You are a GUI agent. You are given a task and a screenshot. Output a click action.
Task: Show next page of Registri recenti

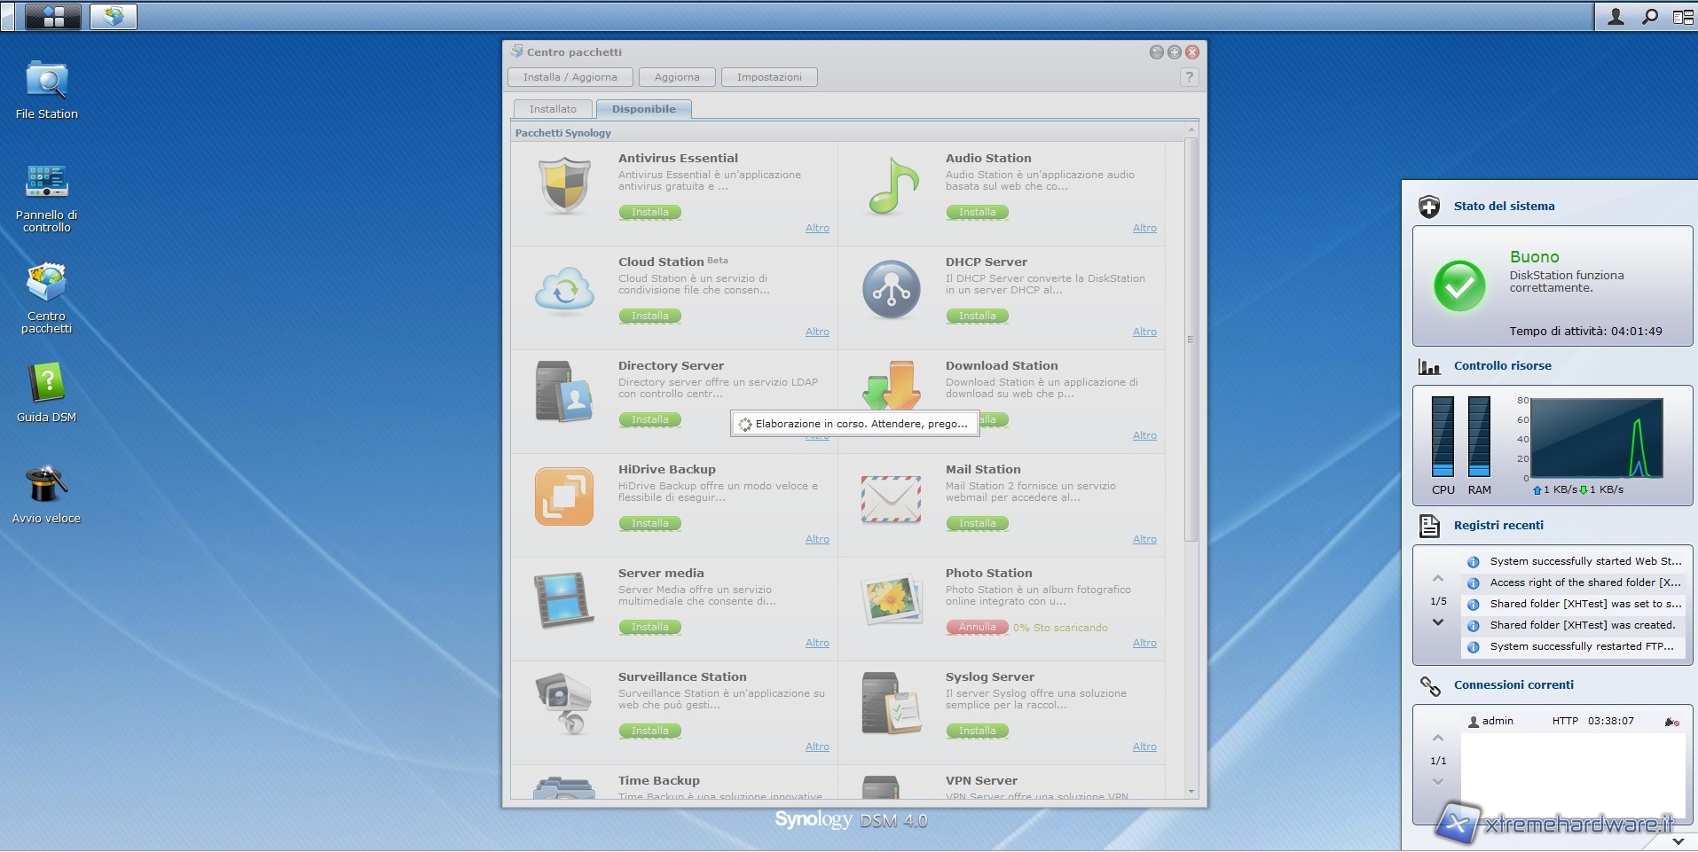tap(1438, 622)
